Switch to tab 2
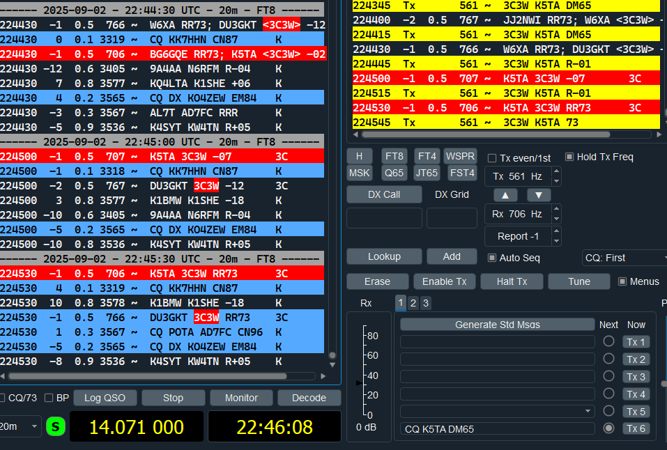The width and height of the screenshot is (667, 450). [413, 303]
